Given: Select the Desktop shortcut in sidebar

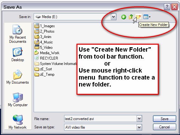Looking at the screenshot, I should [18, 55].
